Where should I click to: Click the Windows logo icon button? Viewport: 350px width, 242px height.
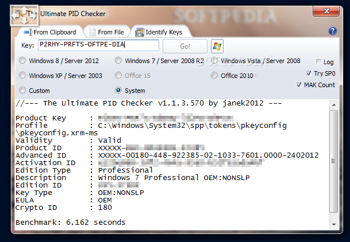pos(217,46)
